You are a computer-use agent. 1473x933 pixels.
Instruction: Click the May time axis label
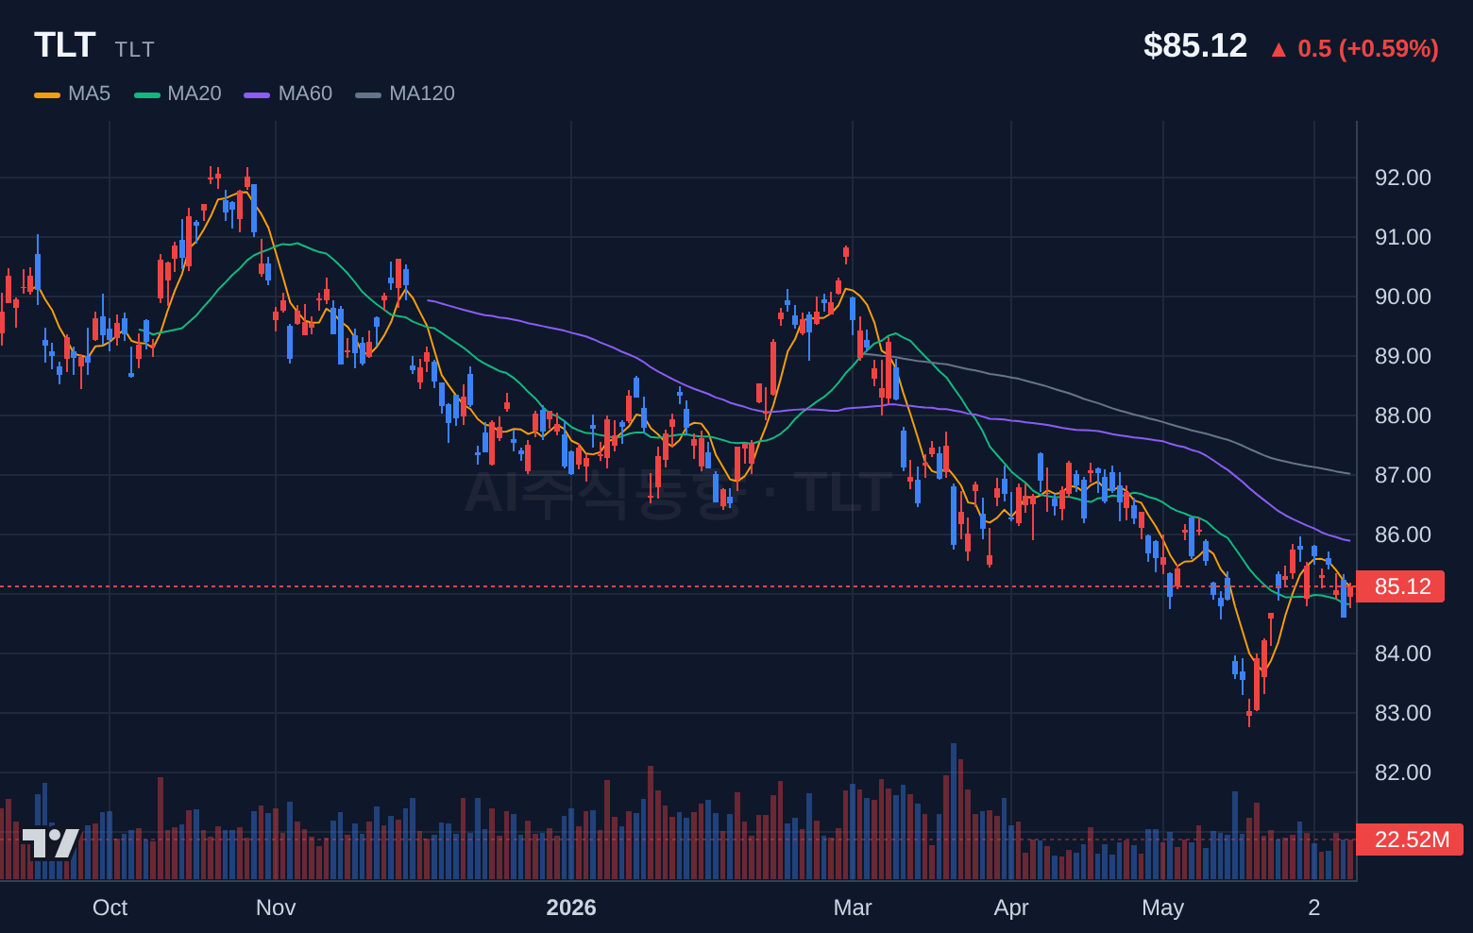click(x=1162, y=908)
